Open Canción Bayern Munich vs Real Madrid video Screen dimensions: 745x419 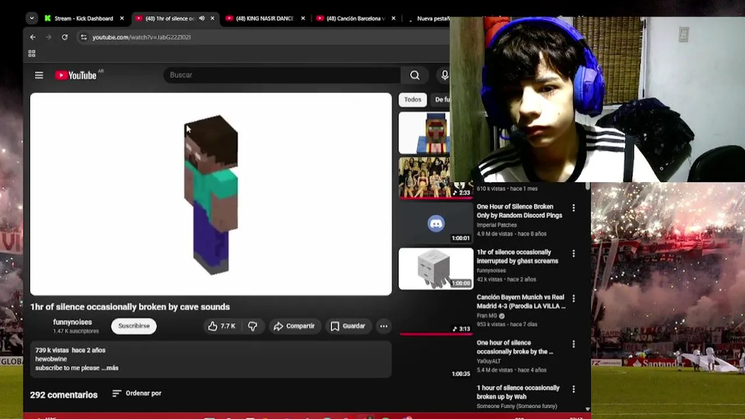pyautogui.click(x=521, y=301)
